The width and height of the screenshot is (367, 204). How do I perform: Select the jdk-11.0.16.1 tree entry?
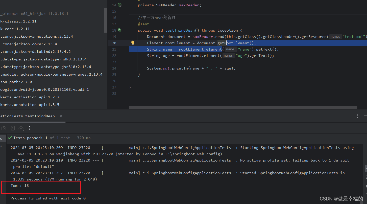34,14
